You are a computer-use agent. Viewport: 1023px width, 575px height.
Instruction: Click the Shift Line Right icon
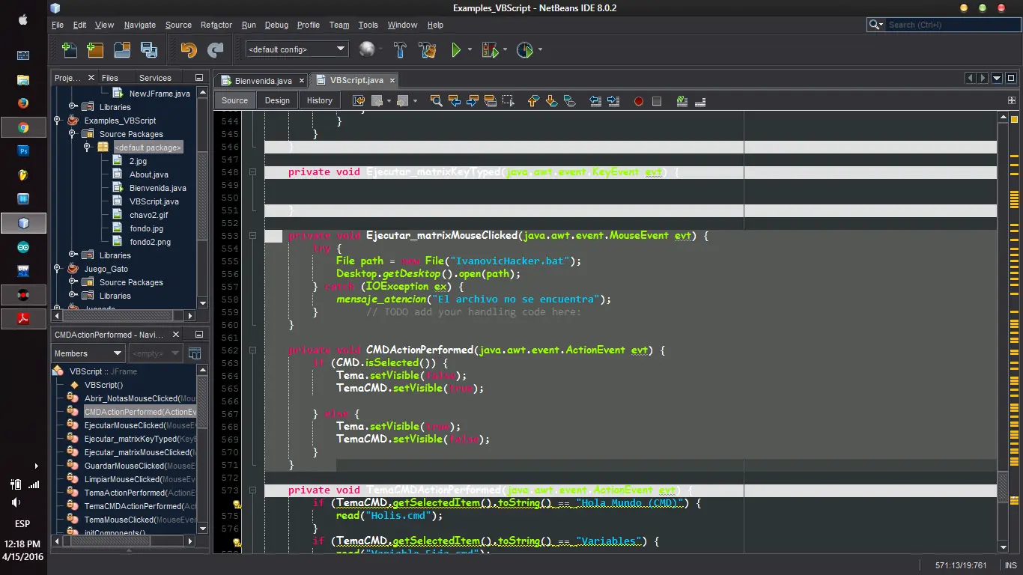click(613, 100)
